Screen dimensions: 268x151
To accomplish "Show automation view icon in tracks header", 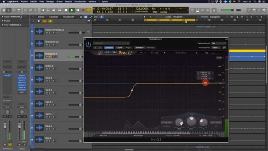I will (91, 17).
